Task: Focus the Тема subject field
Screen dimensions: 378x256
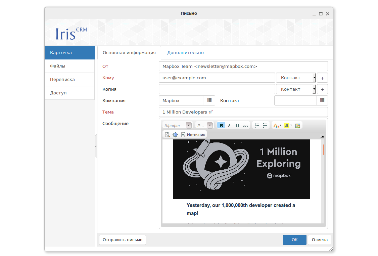Action: (243, 112)
